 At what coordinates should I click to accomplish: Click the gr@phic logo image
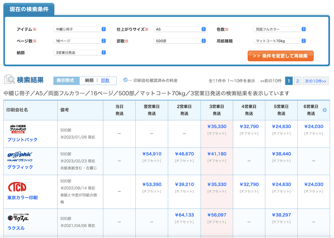pyautogui.click(x=20, y=156)
